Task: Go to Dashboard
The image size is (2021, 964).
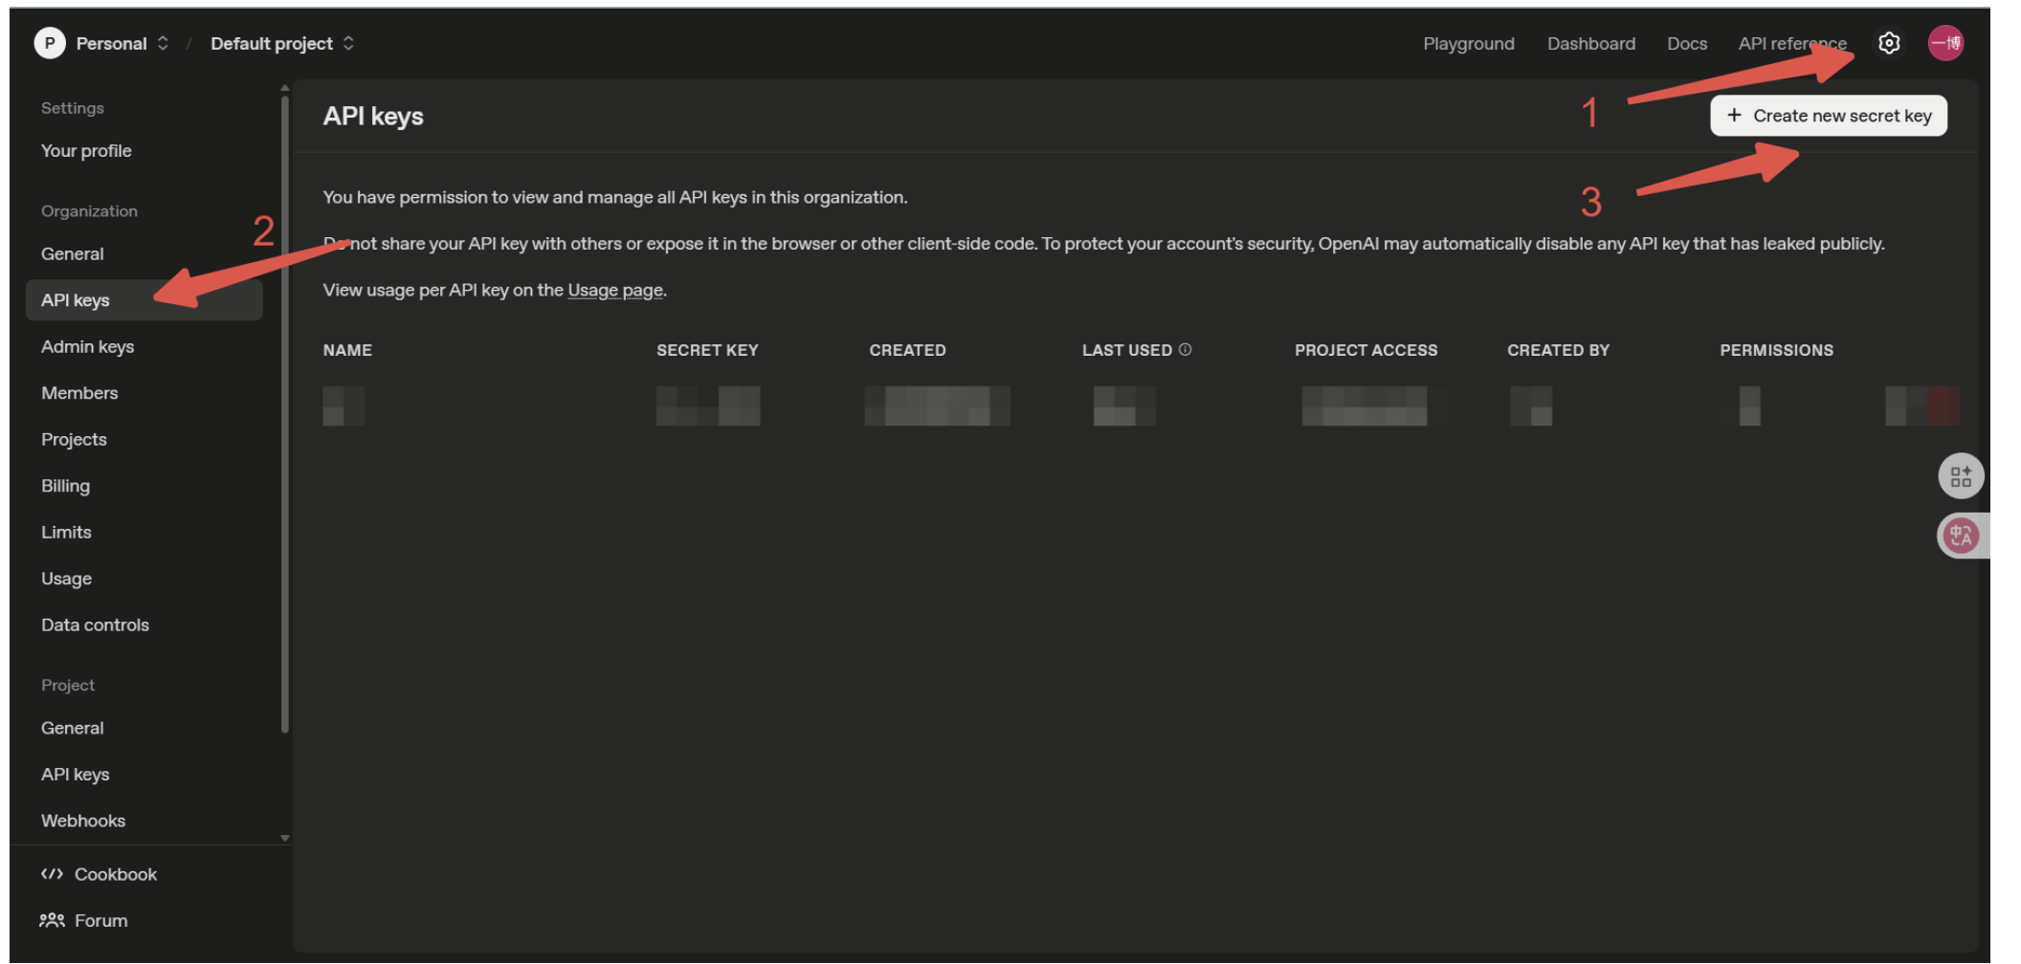Action: [x=1590, y=44]
